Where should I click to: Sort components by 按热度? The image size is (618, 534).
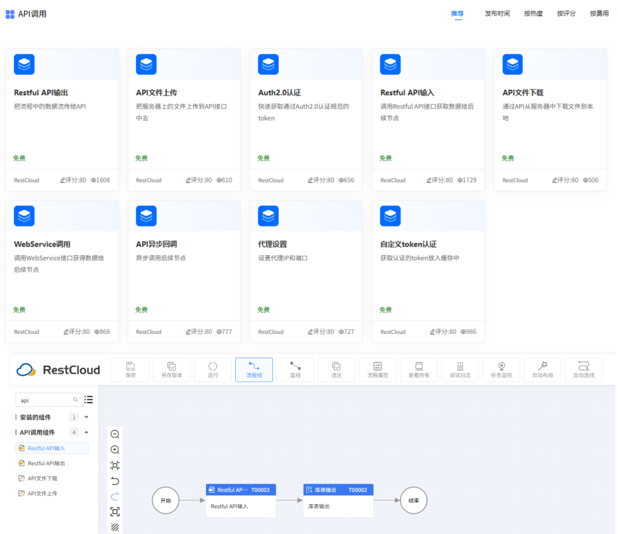pyautogui.click(x=533, y=13)
